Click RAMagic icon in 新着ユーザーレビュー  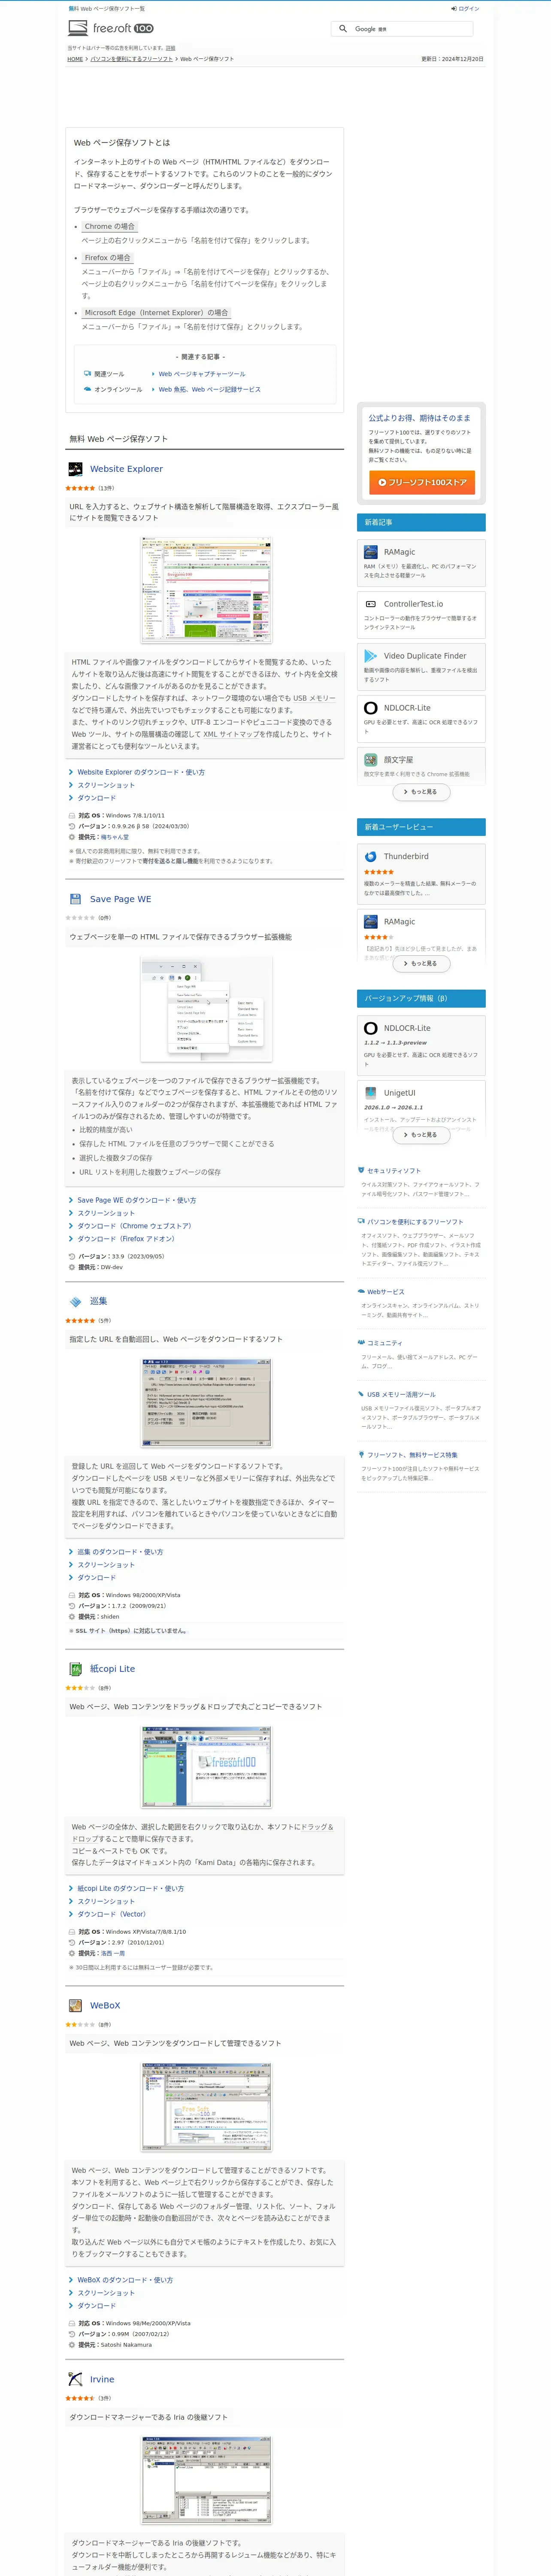371,922
